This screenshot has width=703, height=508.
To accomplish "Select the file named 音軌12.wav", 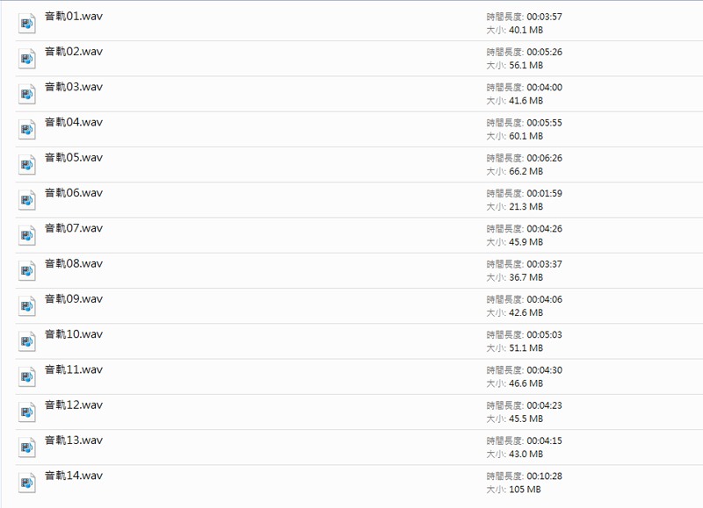I will (74, 404).
